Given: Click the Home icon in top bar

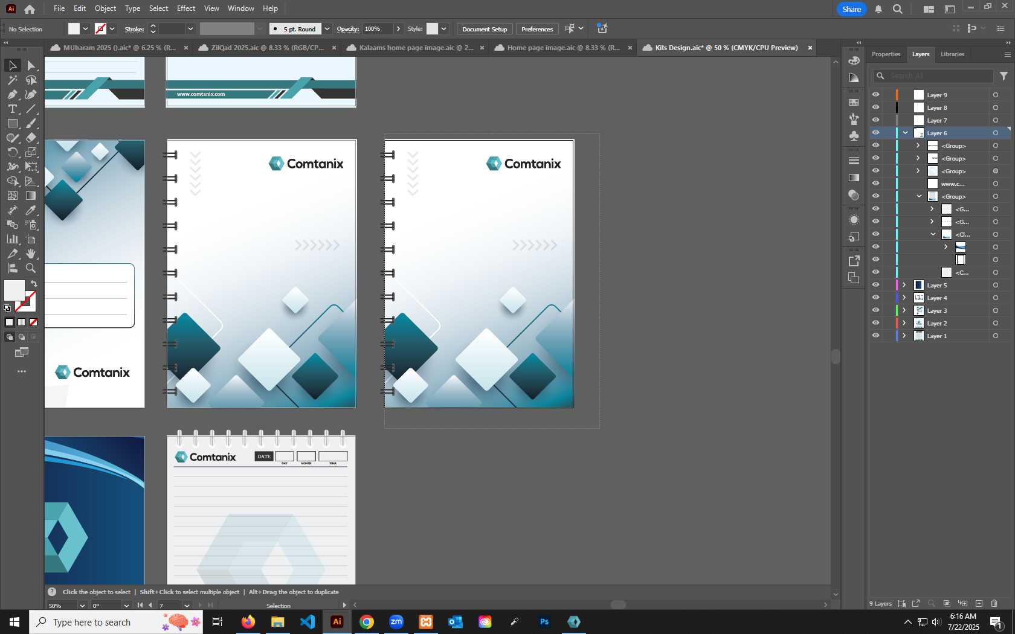Looking at the screenshot, I should click(30, 9).
